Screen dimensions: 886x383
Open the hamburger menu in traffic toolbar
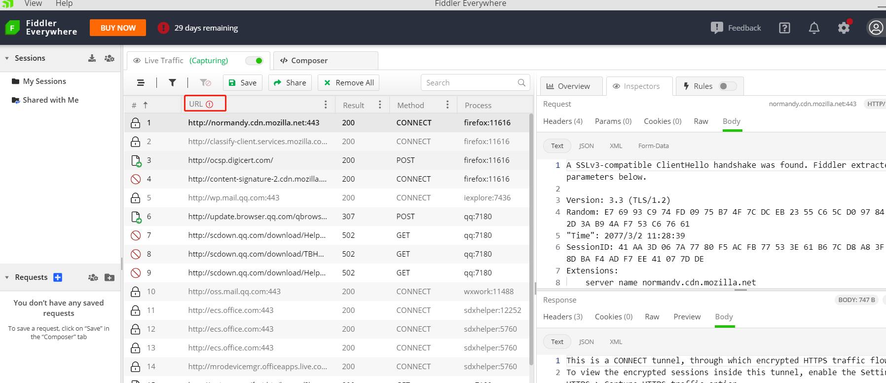coord(141,83)
